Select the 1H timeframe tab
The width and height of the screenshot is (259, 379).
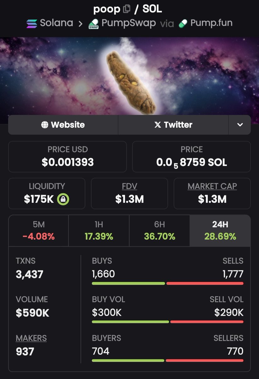click(99, 231)
